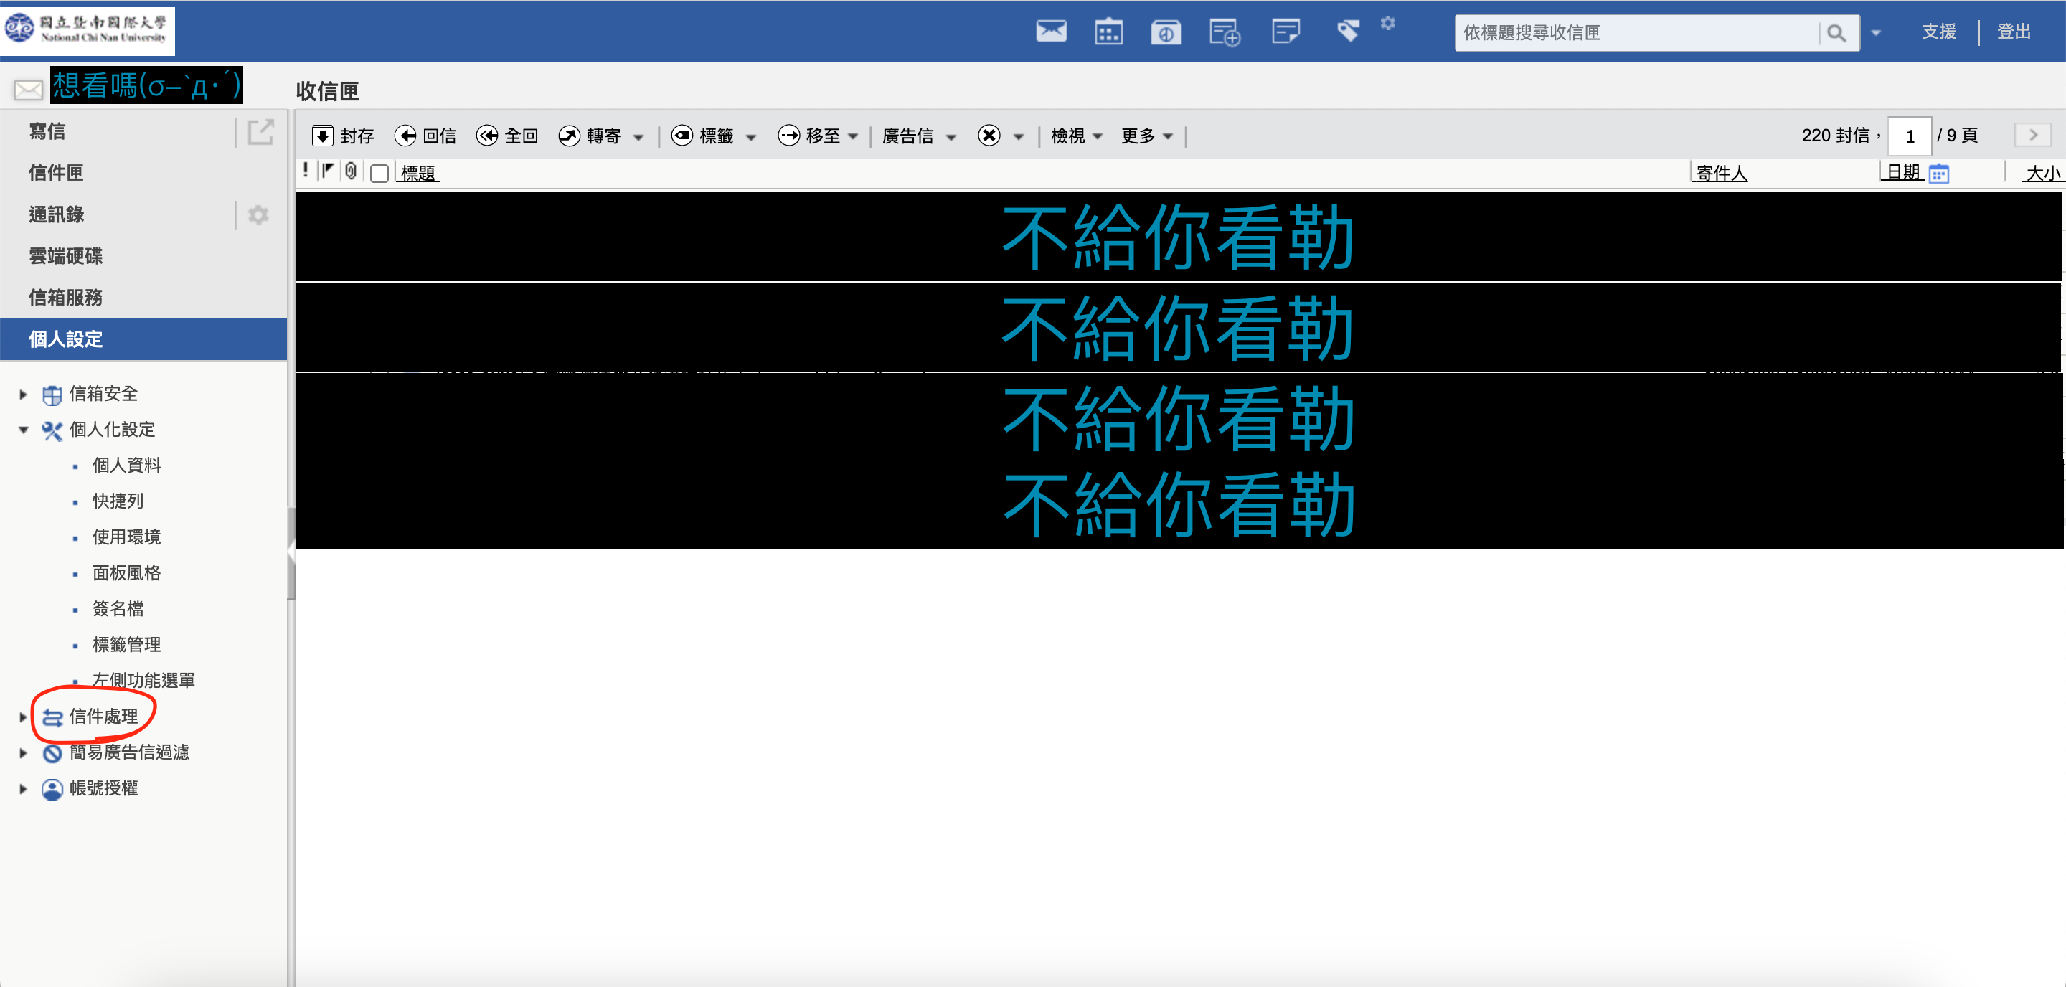
Task: Expand the 信箱安全 tree node
Action: click(23, 394)
